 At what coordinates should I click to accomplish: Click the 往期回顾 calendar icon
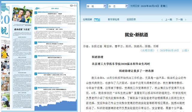click(x=96, y=20)
